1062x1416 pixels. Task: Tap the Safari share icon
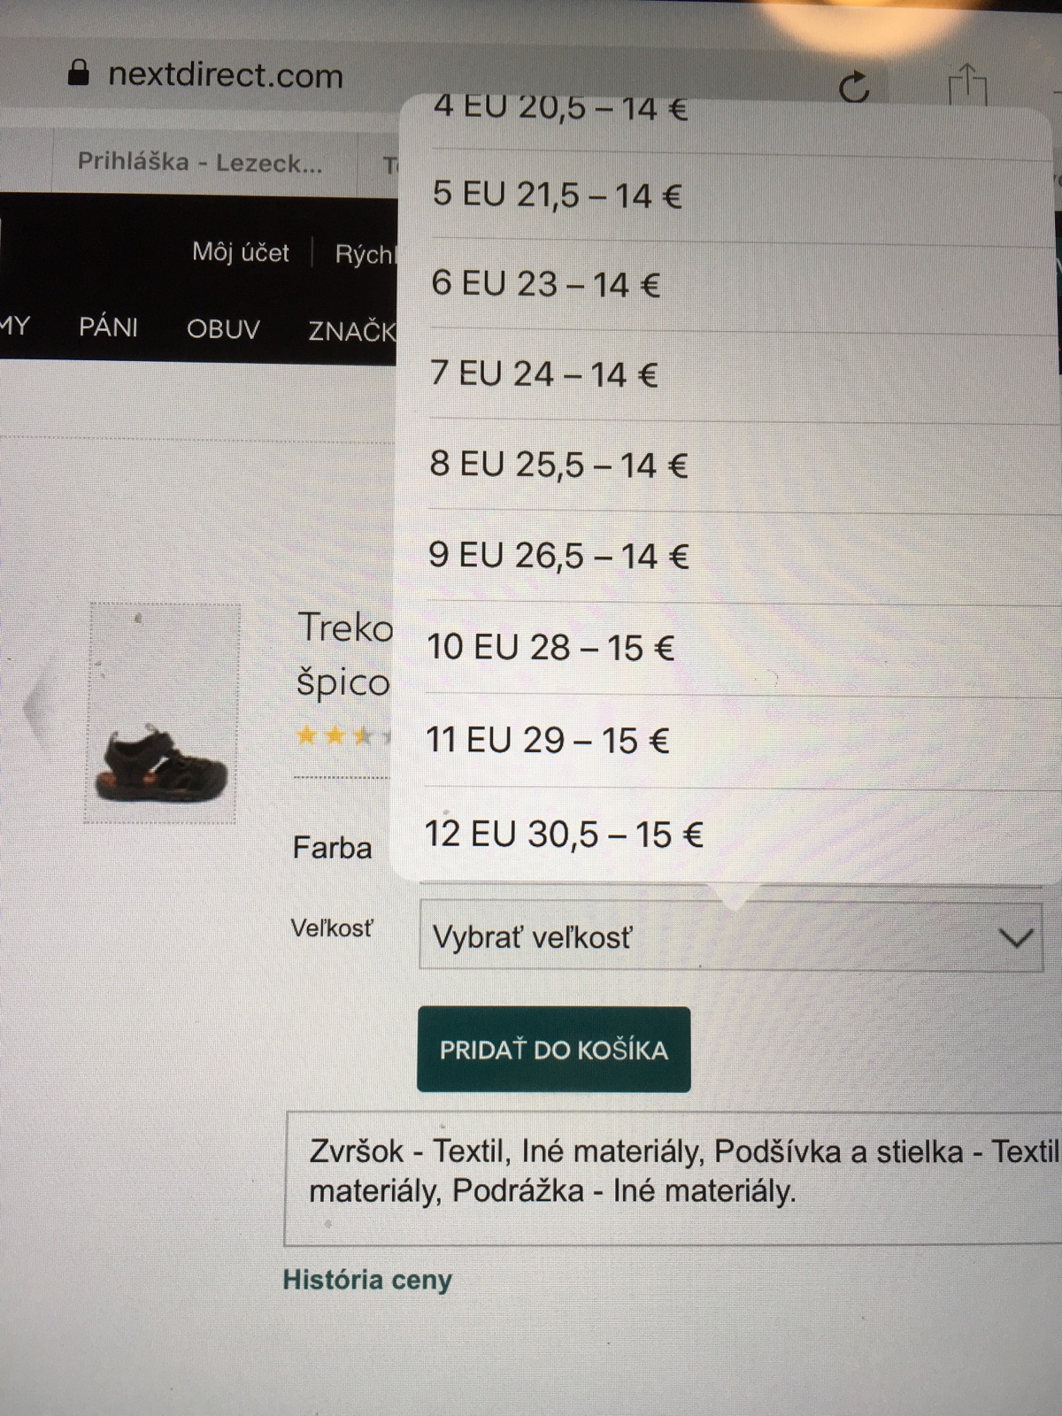click(967, 87)
